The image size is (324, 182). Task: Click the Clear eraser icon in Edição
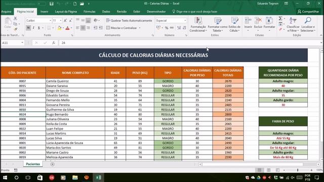[280, 29]
